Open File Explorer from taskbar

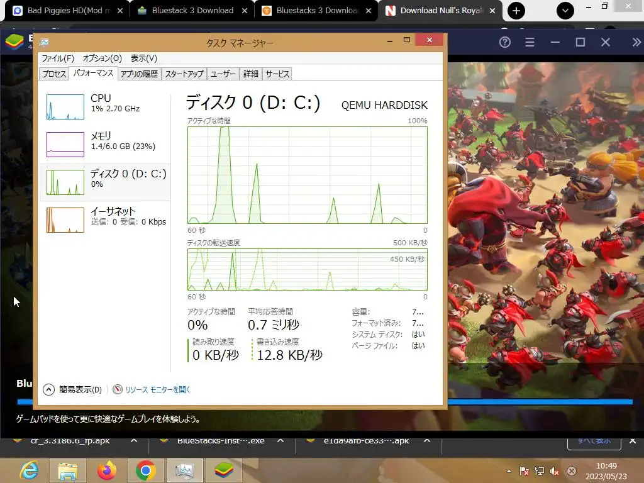(68, 470)
